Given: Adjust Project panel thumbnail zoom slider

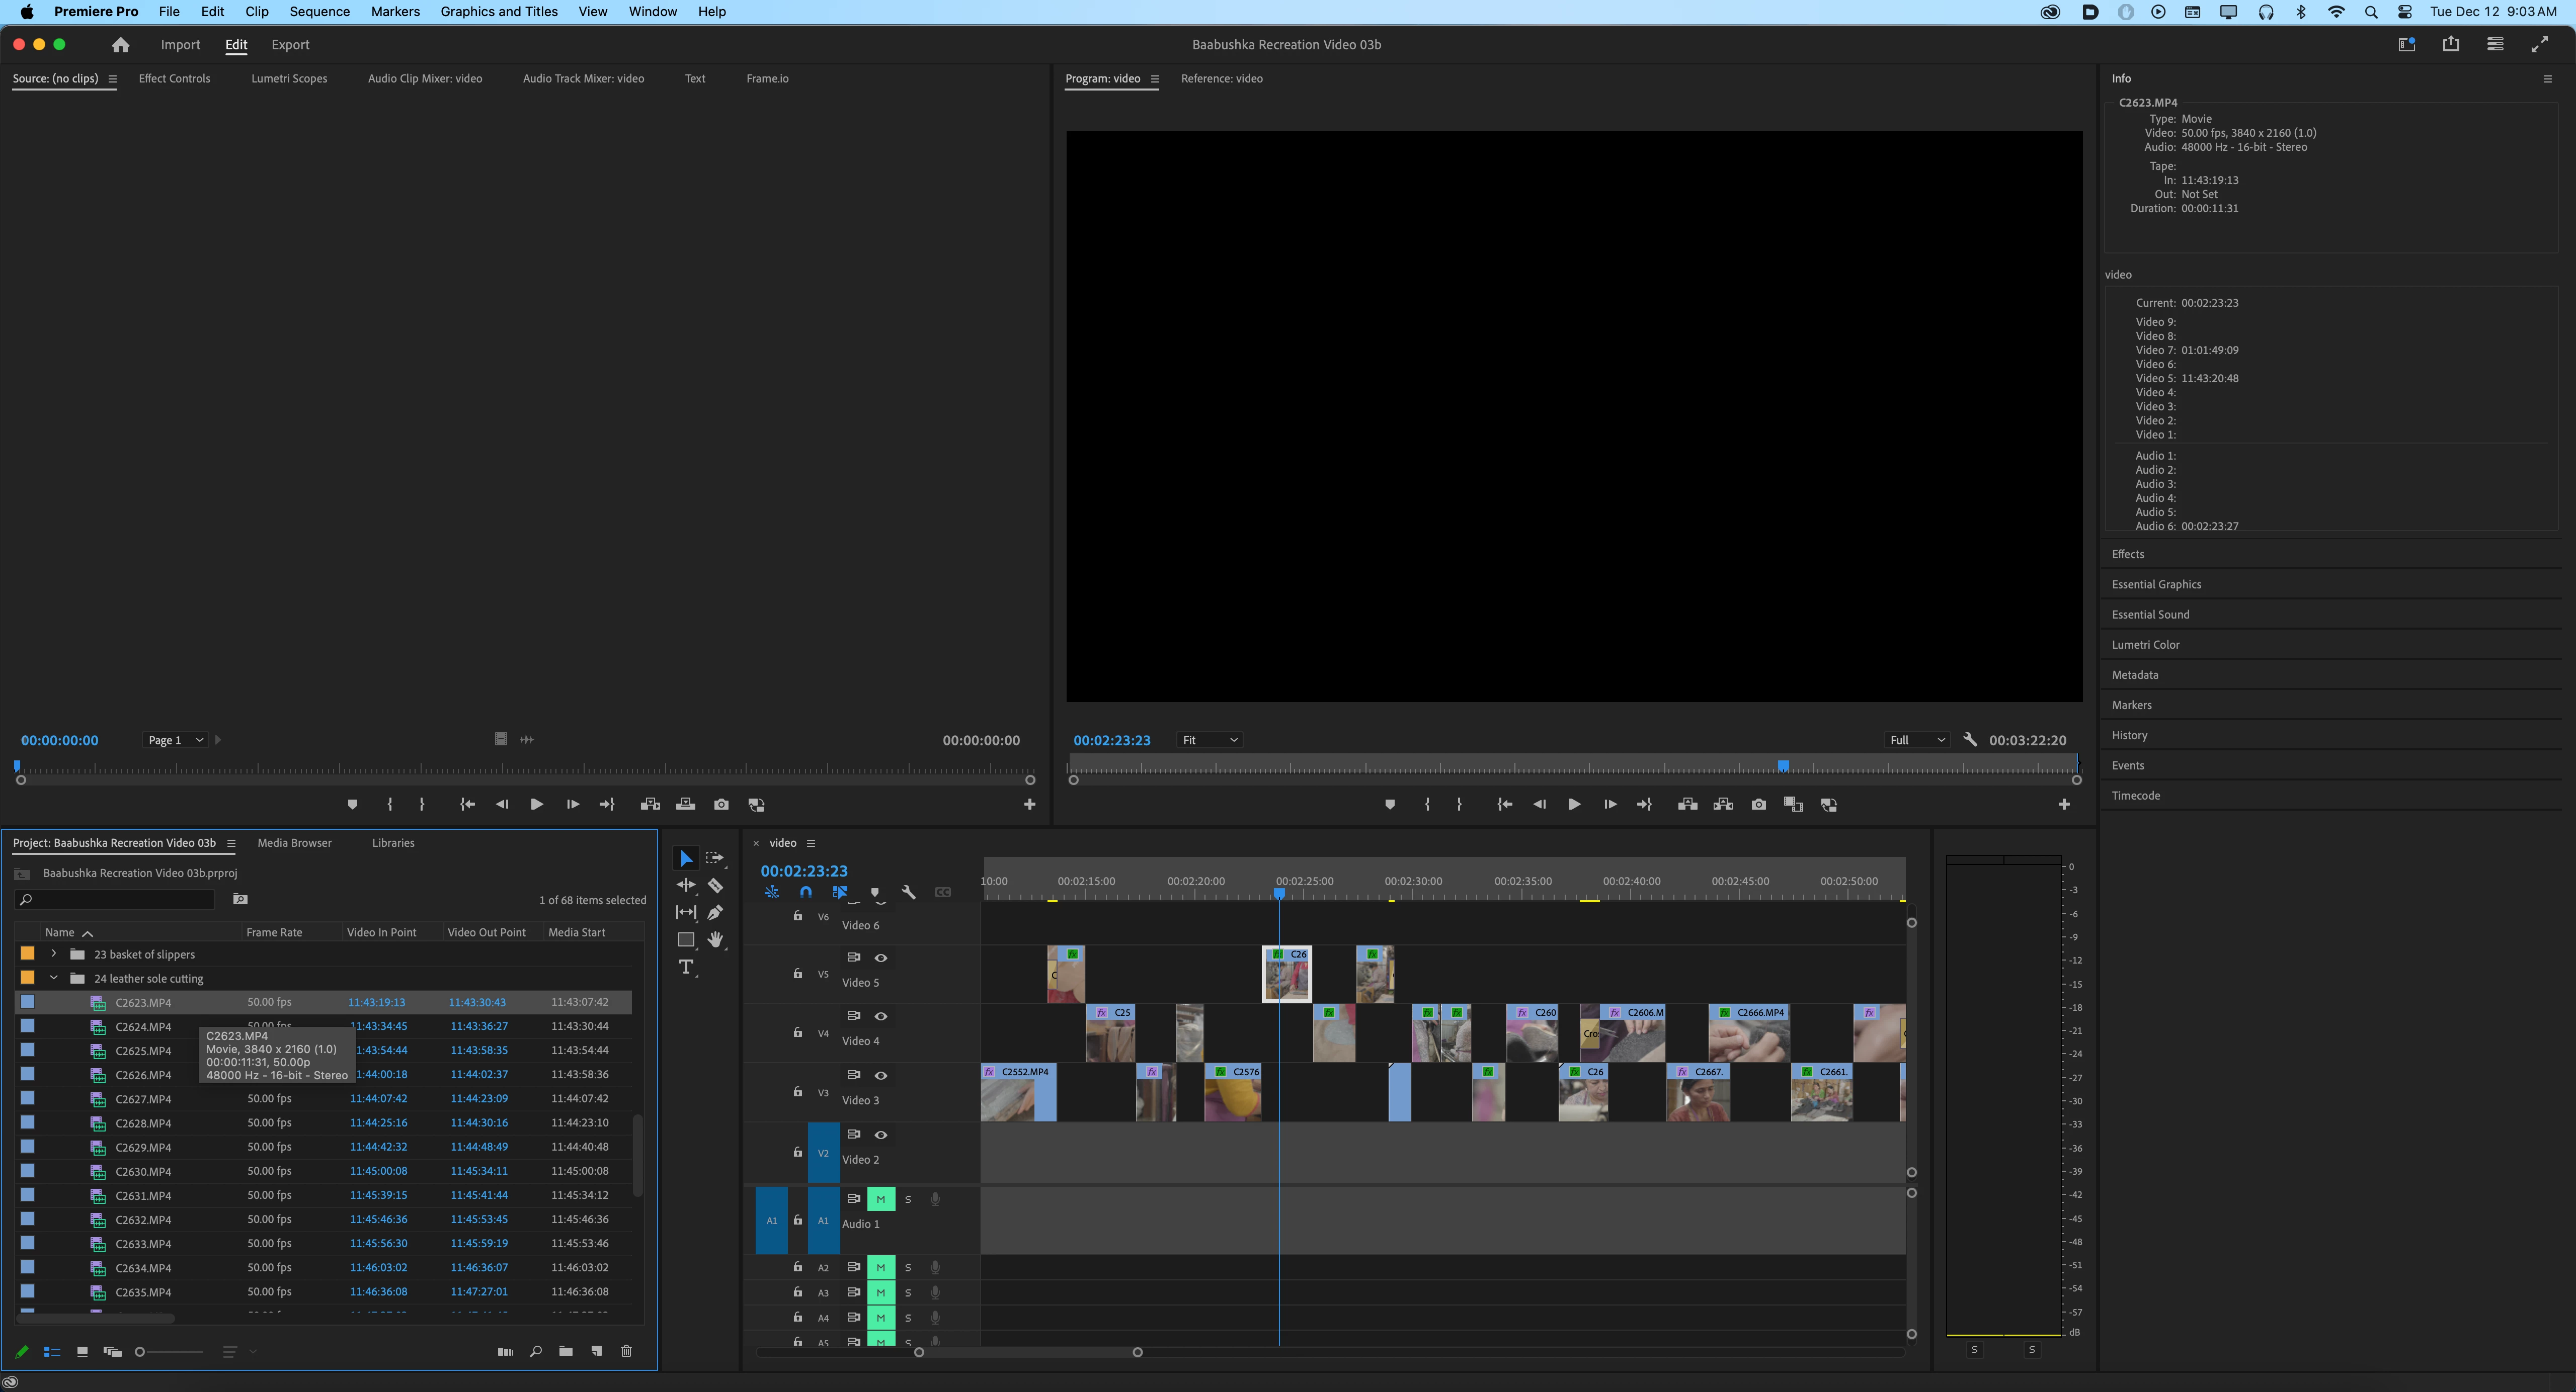Looking at the screenshot, I should click(141, 1352).
